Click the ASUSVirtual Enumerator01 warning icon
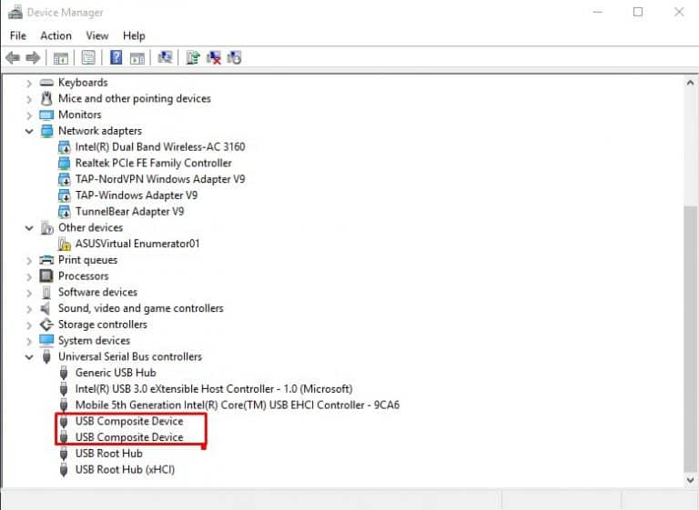Image resolution: width=699 pixels, height=510 pixels. 65,244
